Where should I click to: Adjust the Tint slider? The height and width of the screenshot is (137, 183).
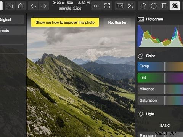tap(160, 78)
